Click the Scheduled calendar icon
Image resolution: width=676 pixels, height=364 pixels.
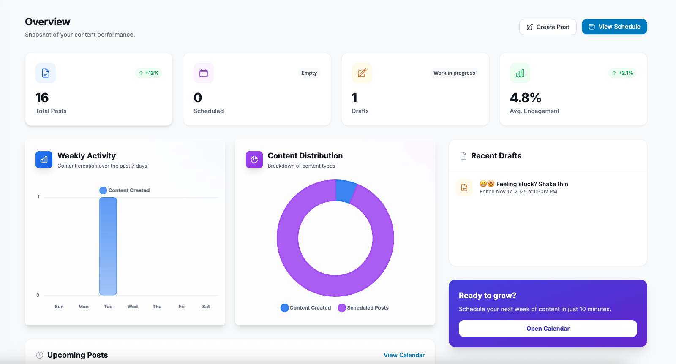click(x=204, y=73)
